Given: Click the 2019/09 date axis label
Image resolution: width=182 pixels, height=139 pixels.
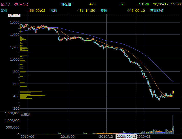Looking at the screenshot, I should [68, 137].
